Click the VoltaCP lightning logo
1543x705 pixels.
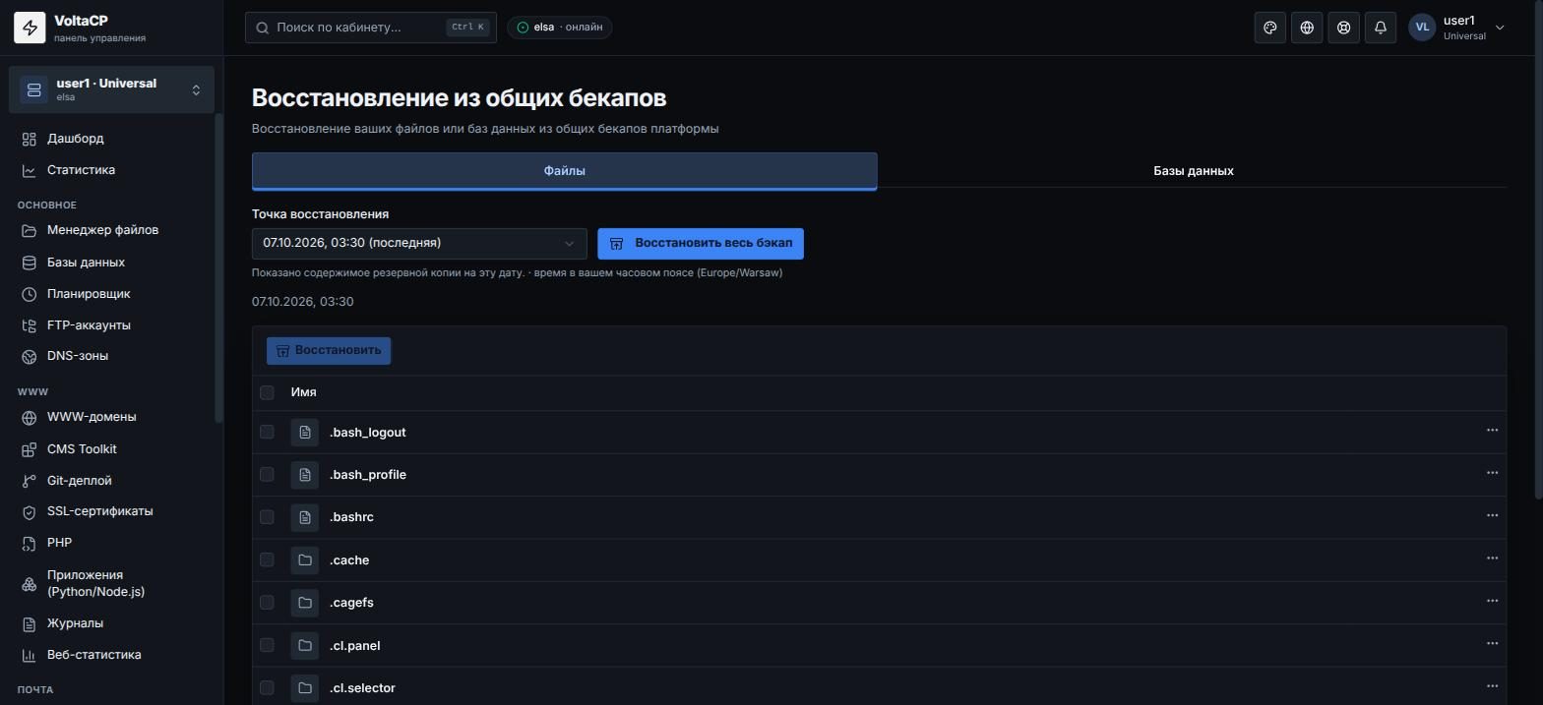pos(30,29)
